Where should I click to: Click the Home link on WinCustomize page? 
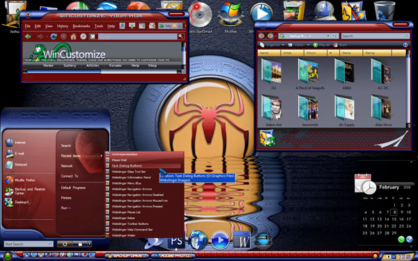coord(48,65)
